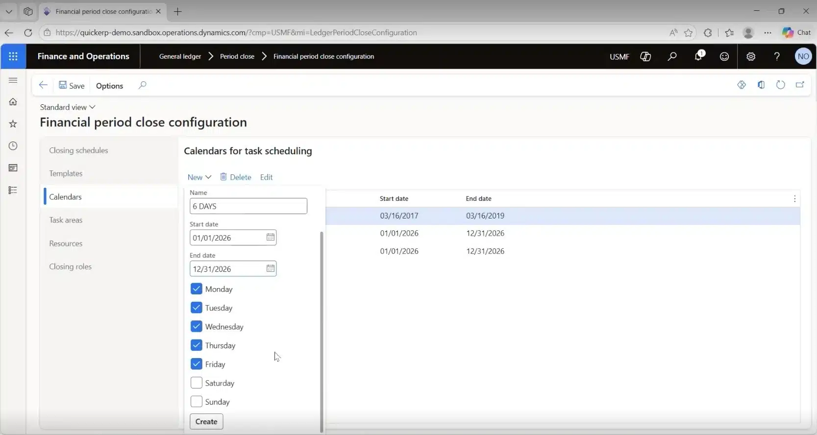Viewport: 817px width, 435px height.
Task: Open the Settings gear icon
Action: (x=751, y=56)
